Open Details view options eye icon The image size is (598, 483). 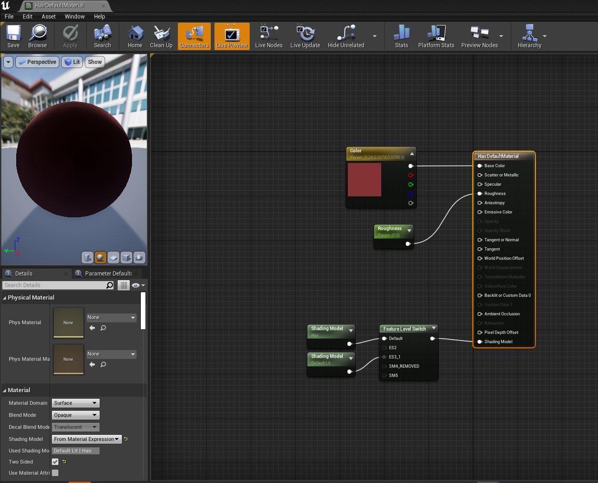[x=138, y=285]
